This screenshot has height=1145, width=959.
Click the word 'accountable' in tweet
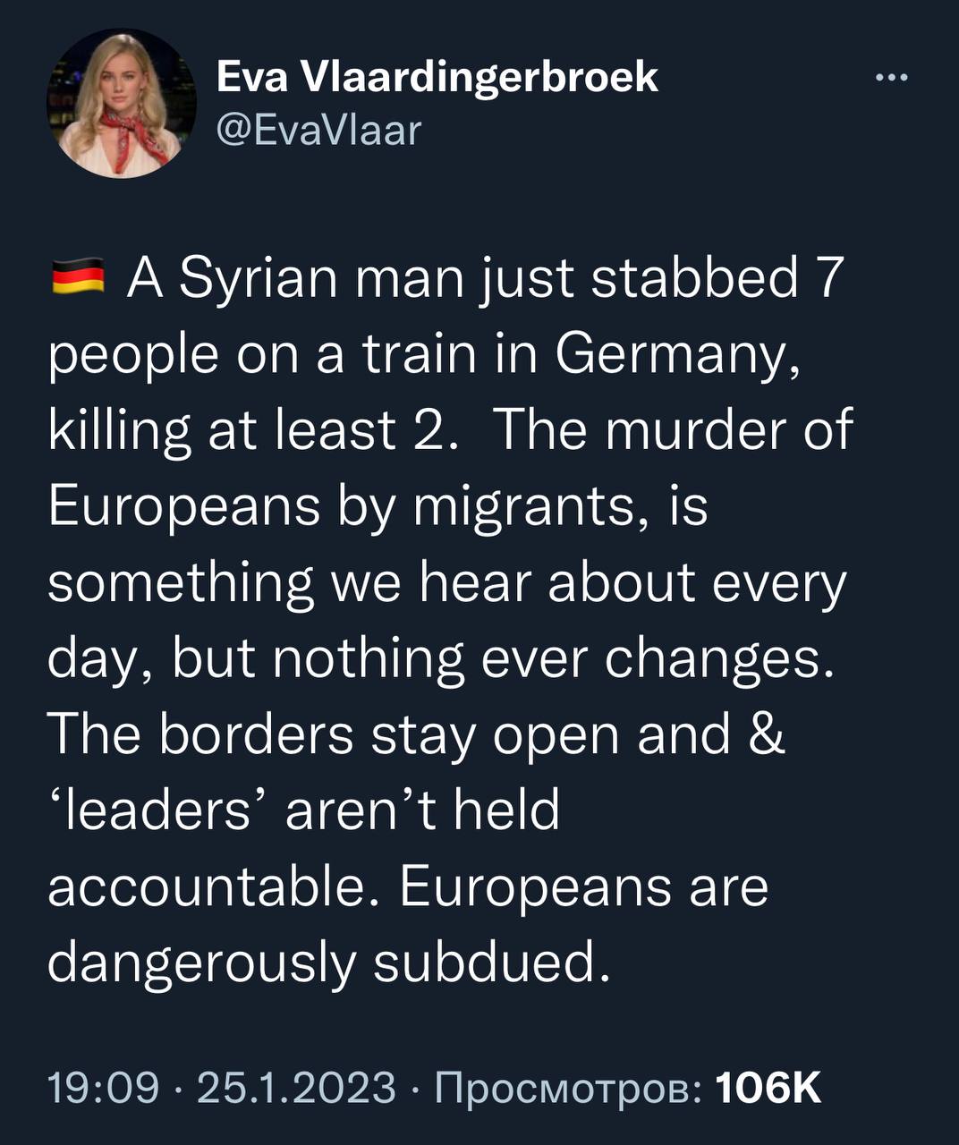208,887
